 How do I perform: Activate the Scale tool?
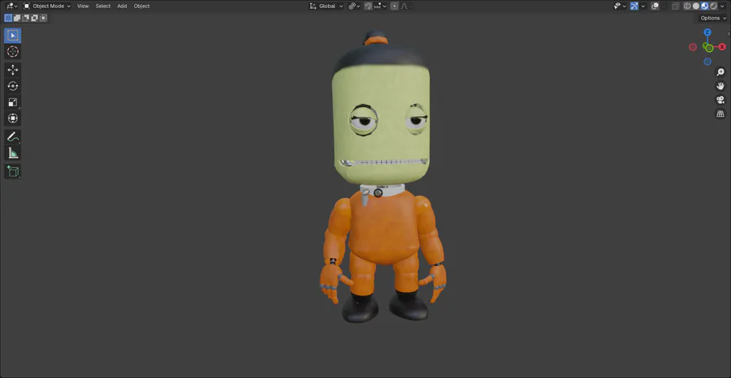coord(12,102)
